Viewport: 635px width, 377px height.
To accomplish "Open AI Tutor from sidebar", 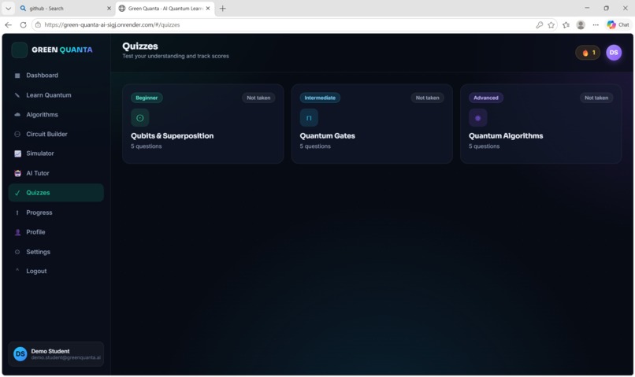I will (x=56, y=173).
